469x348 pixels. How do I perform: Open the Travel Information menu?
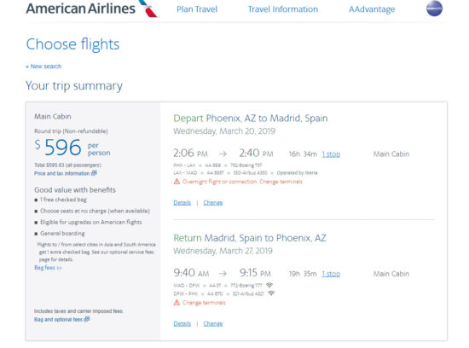tap(282, 9)
